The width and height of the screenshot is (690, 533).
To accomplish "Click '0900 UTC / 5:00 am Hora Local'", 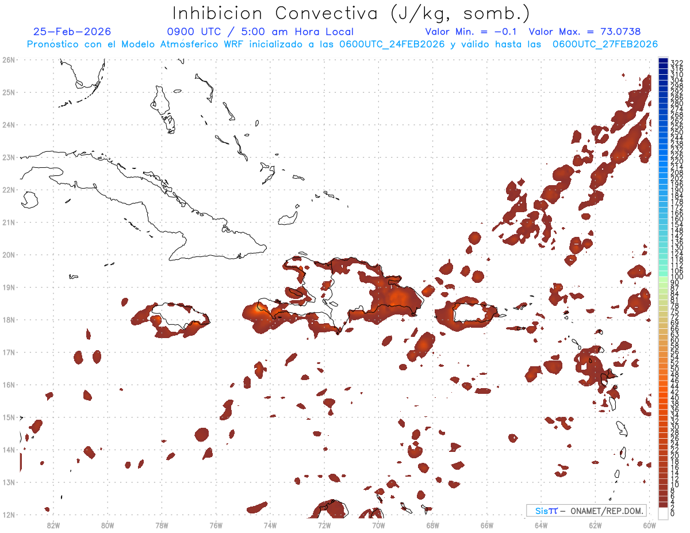I will (260, 32).
